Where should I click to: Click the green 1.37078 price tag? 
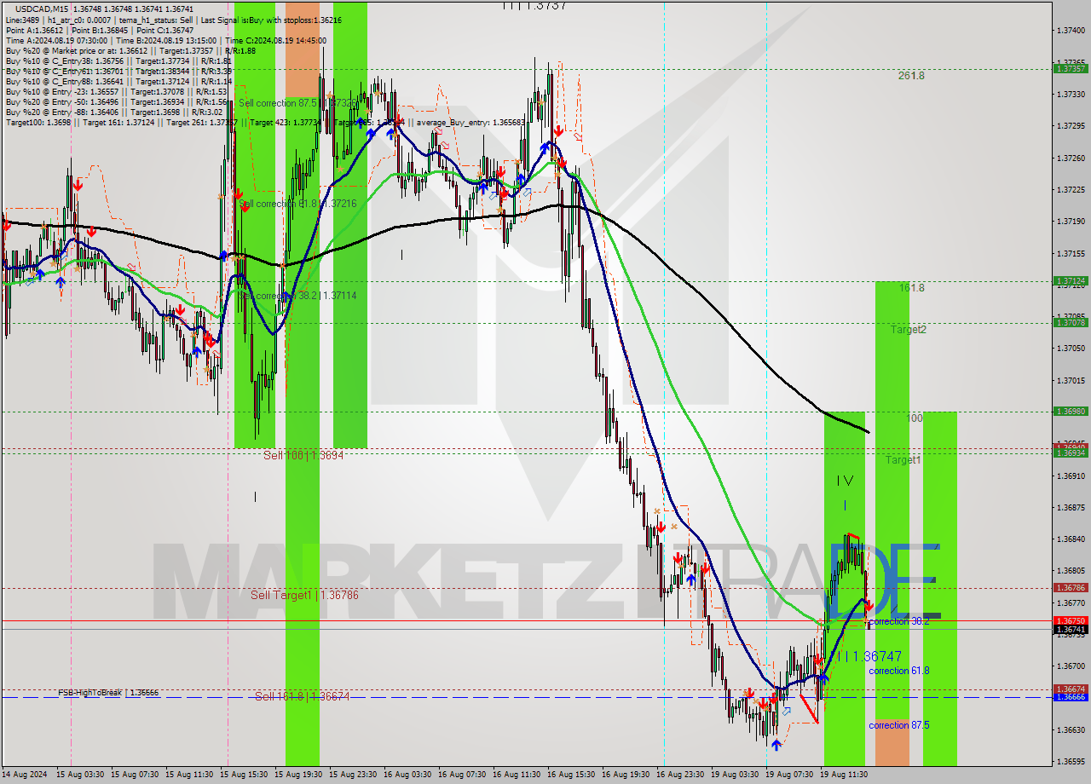(x=1070, y=322)
